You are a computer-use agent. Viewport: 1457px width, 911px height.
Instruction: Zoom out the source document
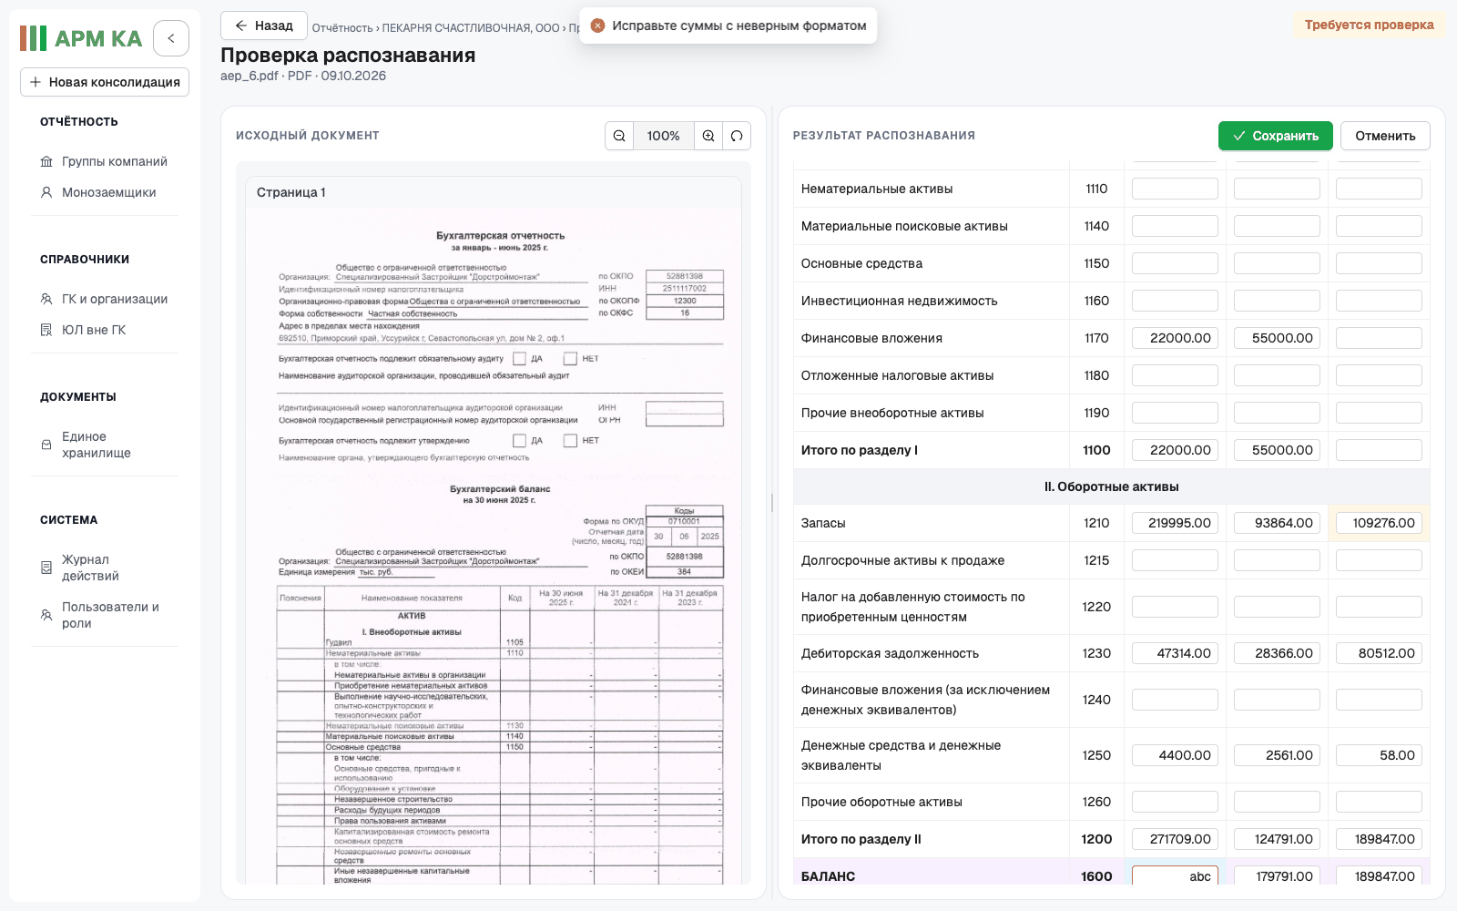619,136
